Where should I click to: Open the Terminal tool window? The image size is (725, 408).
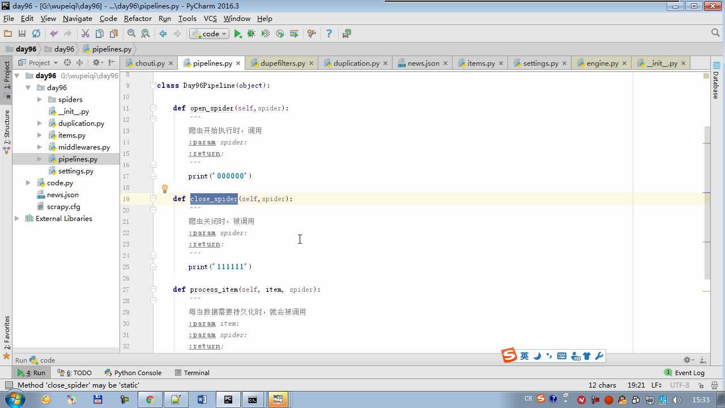tap(192, 373)
